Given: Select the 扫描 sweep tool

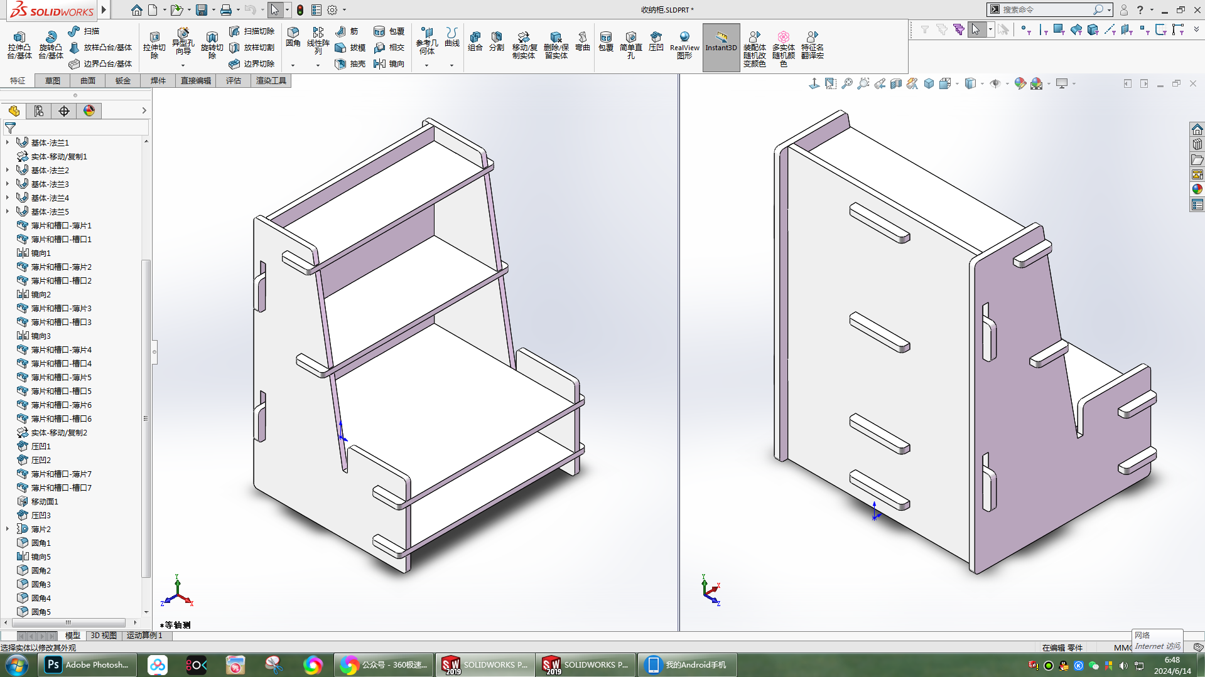Looking at the screenshot, I should [84, 31].
